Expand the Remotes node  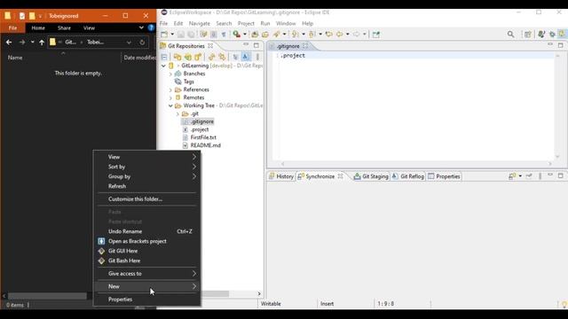pyautogui.click(x=170, y=97)
